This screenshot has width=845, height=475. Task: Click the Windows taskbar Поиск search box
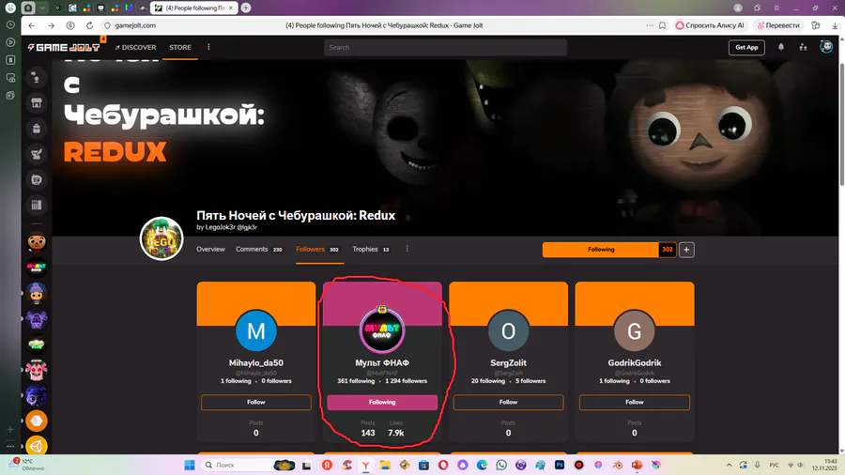(248, 465)
